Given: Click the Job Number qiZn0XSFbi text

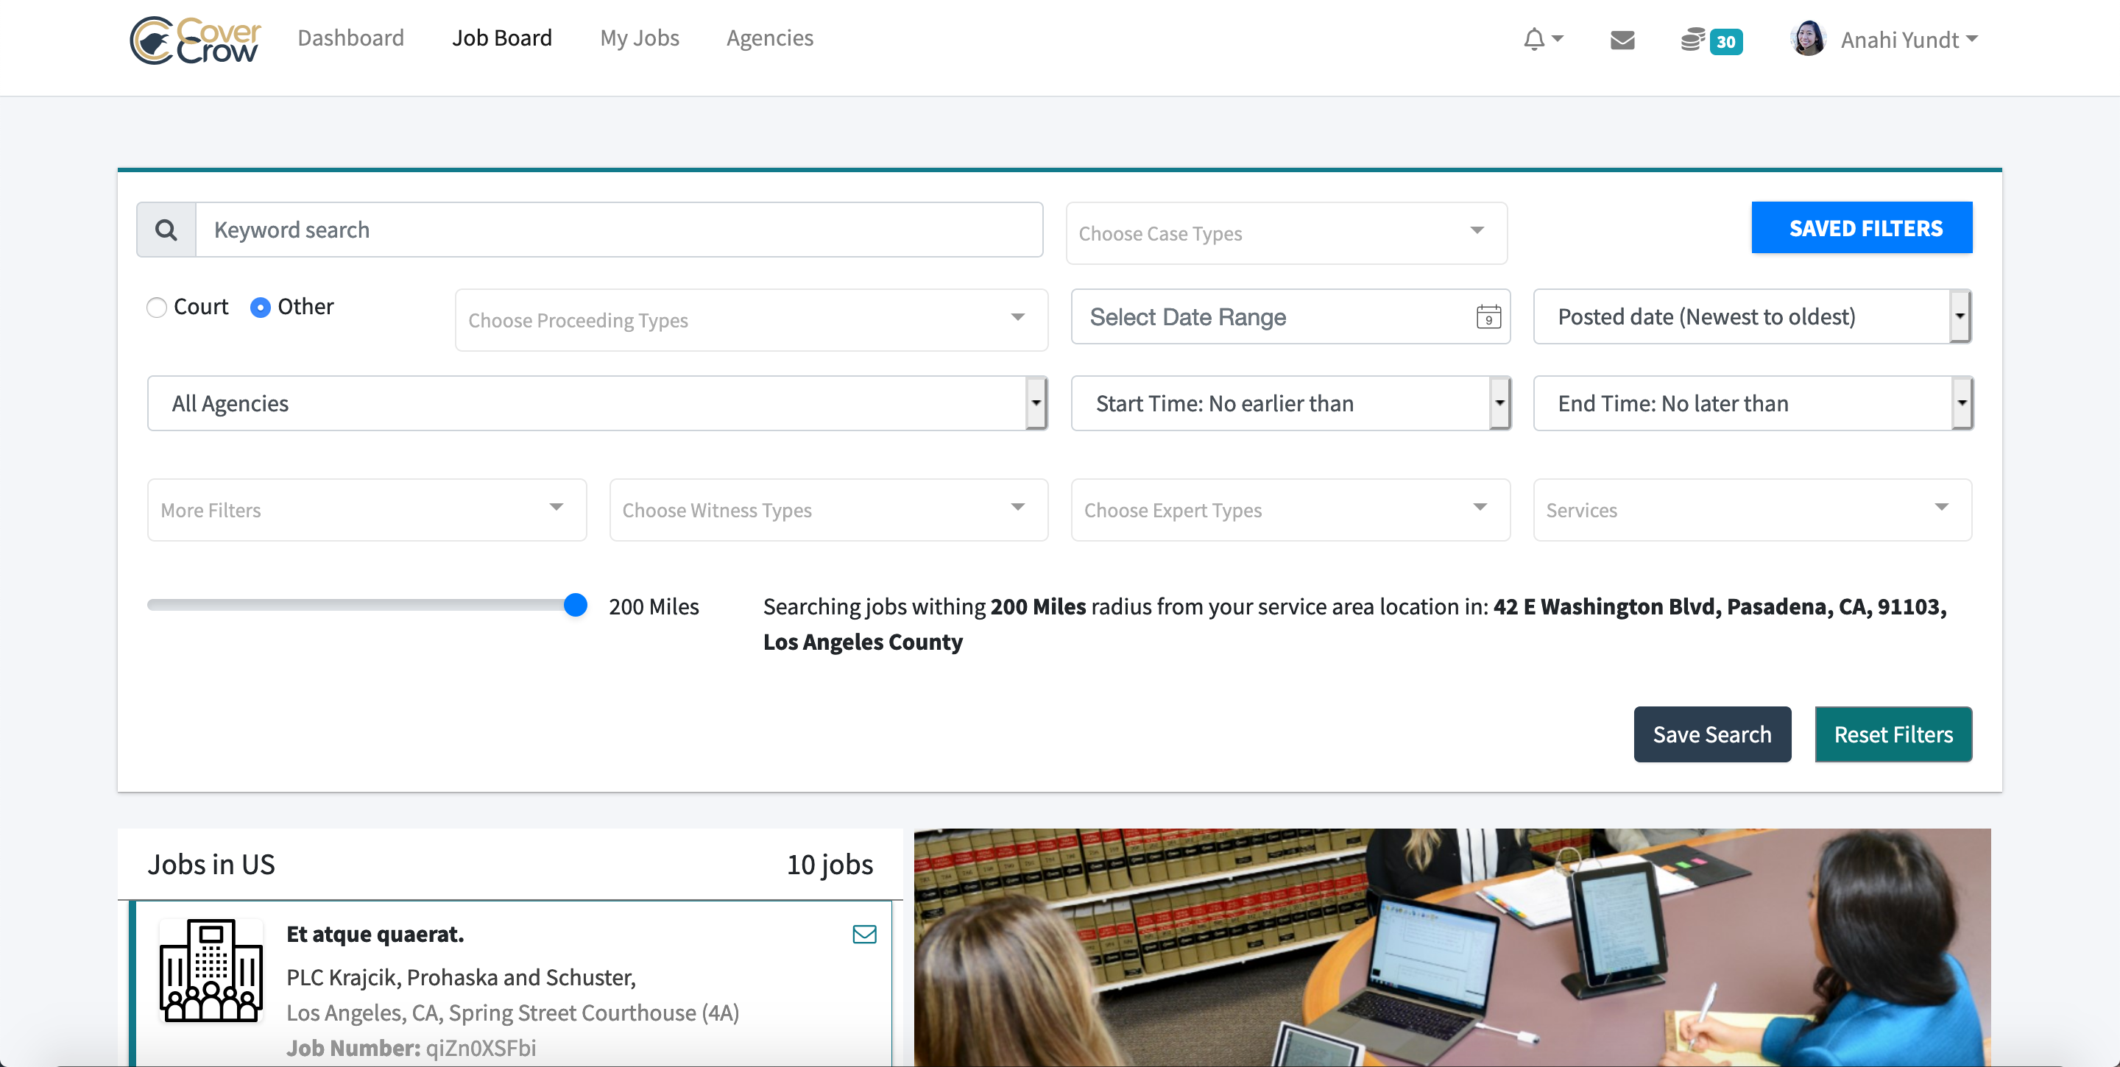Looking at the screenshot, I should click(x=411, y=1047).
